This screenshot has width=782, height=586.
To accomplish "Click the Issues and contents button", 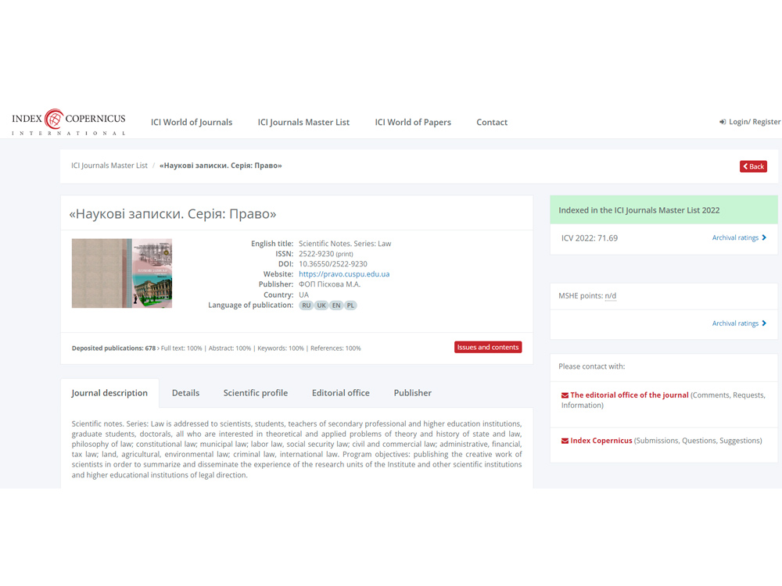I will (x=487, y=347).
